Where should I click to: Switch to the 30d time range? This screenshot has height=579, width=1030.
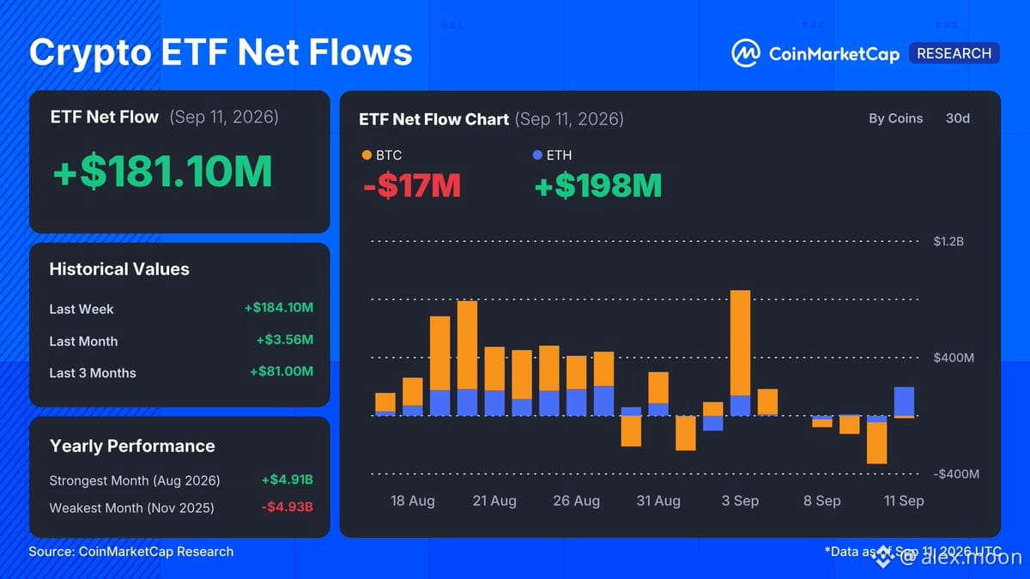coord(958,118)
